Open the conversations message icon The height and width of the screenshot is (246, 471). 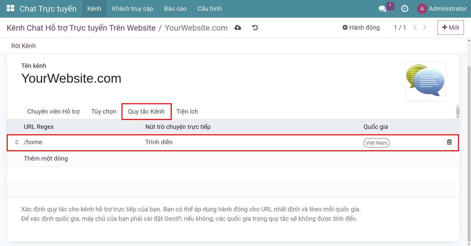point(382,9)
